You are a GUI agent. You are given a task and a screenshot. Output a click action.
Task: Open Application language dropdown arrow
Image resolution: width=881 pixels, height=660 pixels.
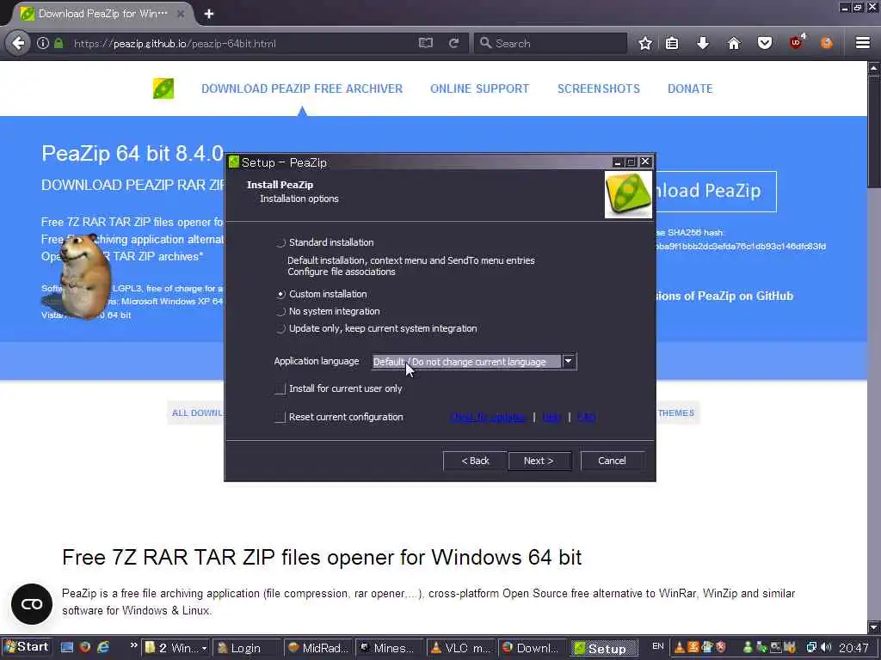coord(569,362)
